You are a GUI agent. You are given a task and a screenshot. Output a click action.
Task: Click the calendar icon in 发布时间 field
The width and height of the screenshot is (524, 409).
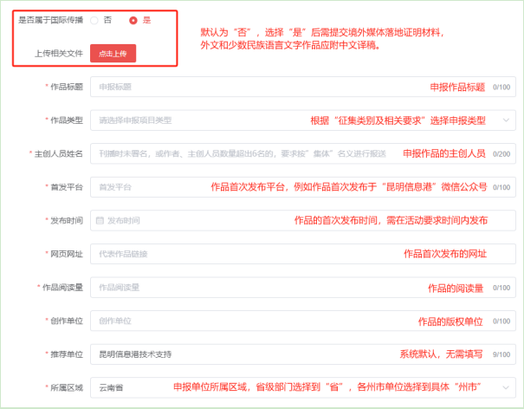[100, 221]
